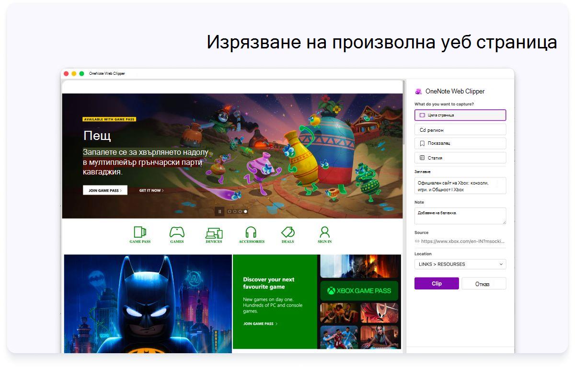575x369 pixels.
Task: Choose the Показалец bookmark option
Action: coord(460,143)
